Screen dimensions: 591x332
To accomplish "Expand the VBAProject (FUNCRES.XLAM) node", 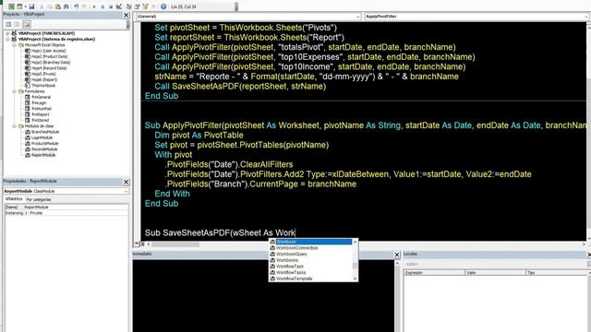I will click(7, 33).
